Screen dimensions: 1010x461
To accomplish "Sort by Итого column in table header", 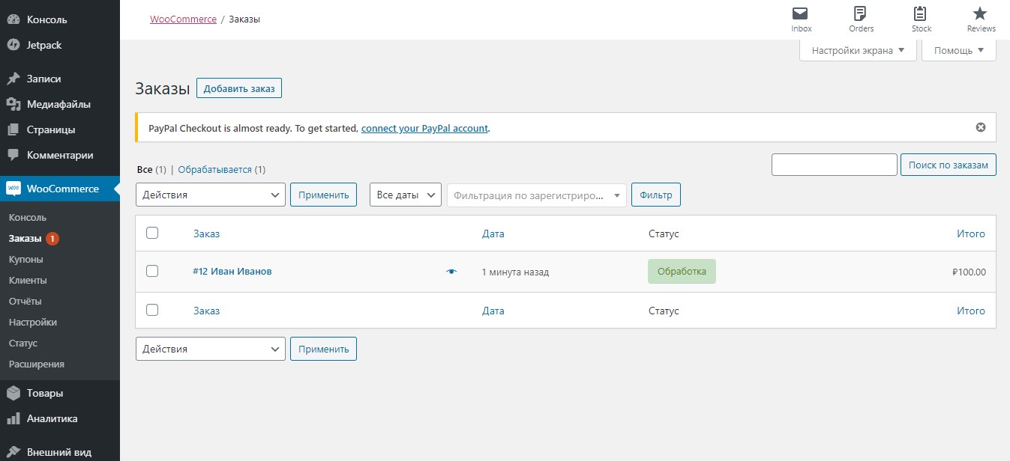I will click(971, 233).
